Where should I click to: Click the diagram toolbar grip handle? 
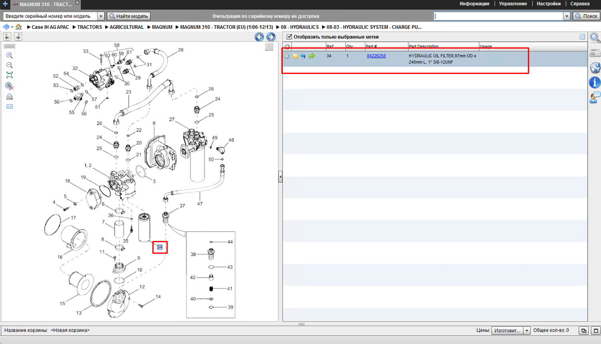[x=9, y=46]
